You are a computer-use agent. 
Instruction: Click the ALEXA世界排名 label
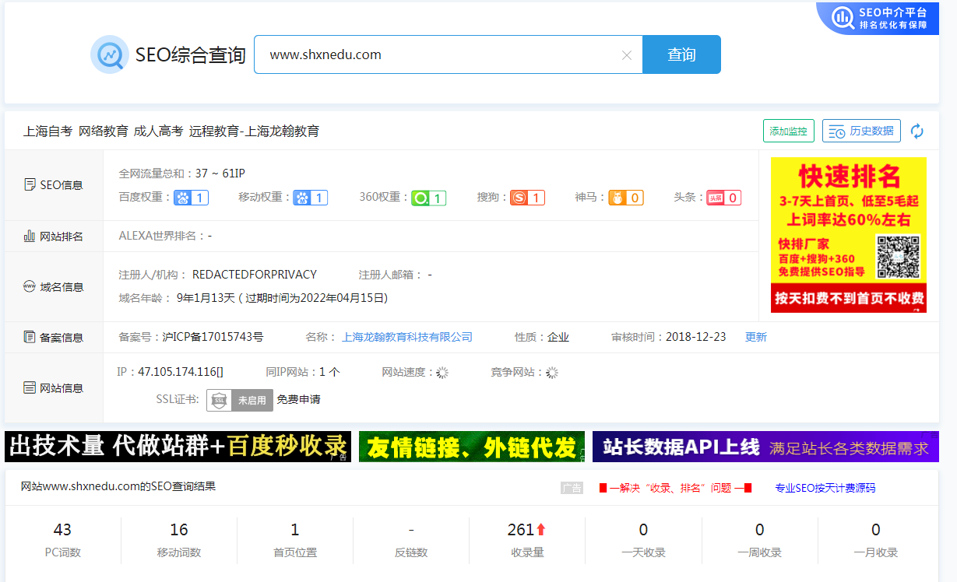[160, 235]
